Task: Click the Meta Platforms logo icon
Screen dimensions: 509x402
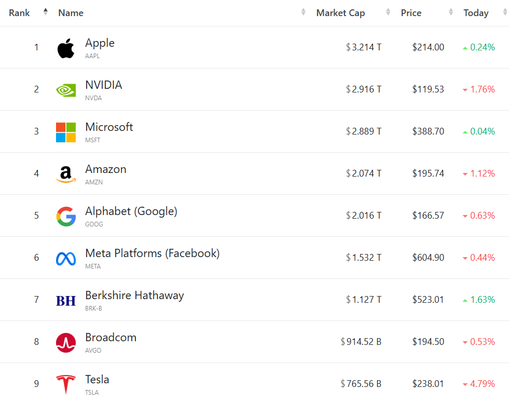Action: tap(66, 258)
